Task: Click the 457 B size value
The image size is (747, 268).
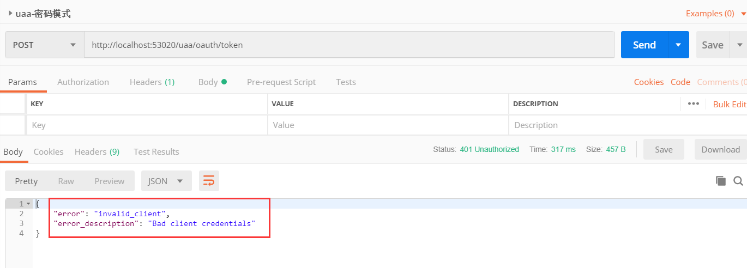Action: pyautogui.click(x=616, y=149)
